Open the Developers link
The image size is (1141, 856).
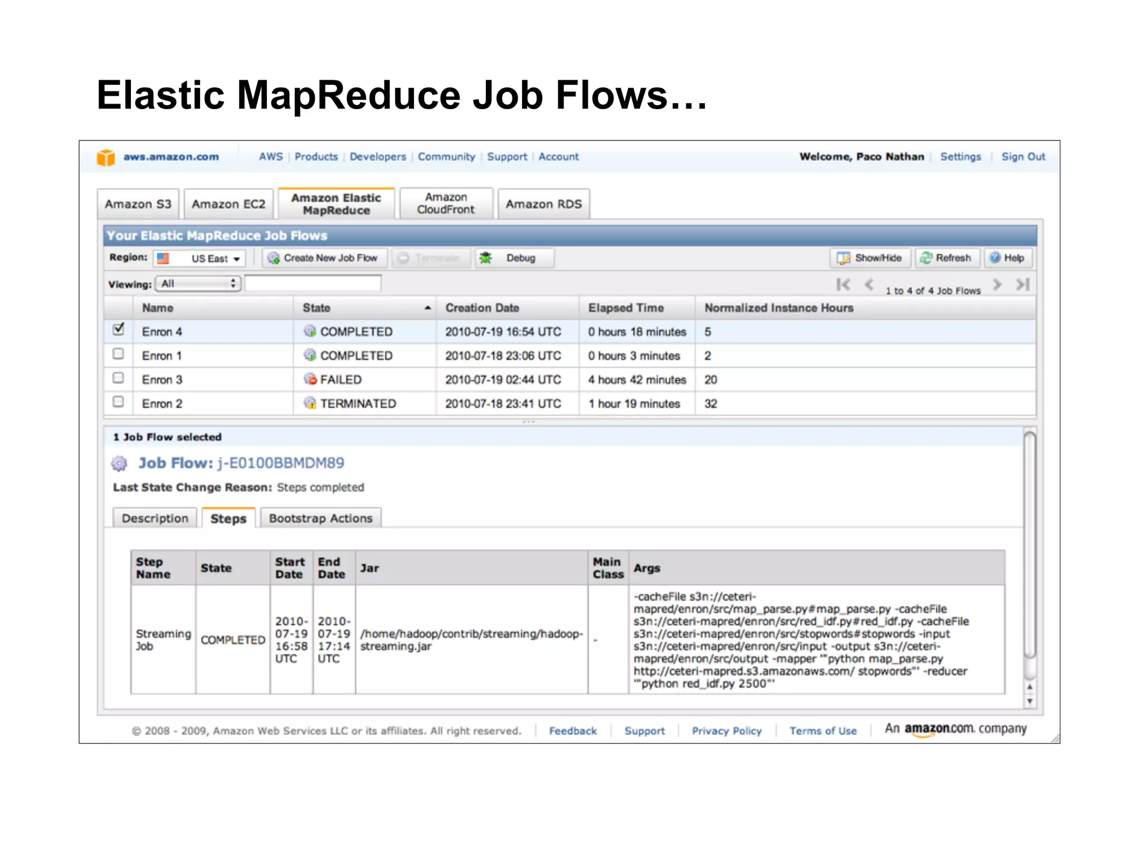coord(378,157)
